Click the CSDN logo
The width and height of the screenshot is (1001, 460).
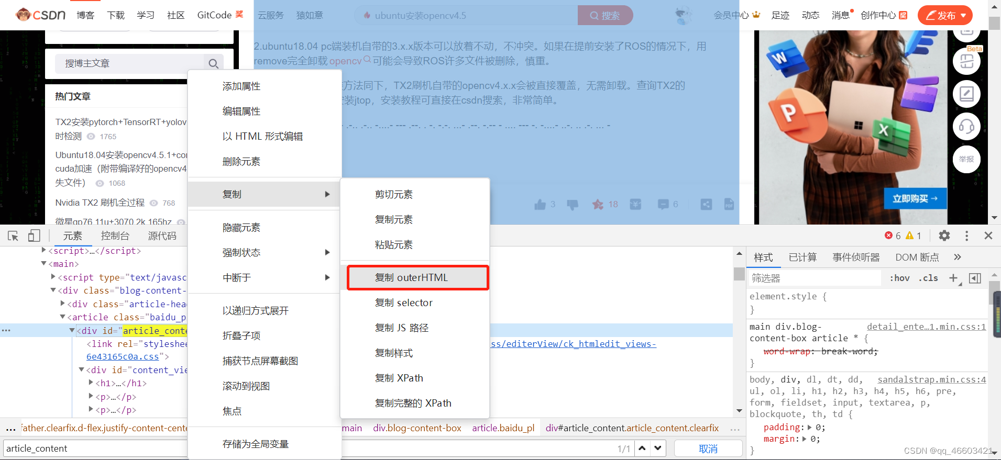(41, 15)
